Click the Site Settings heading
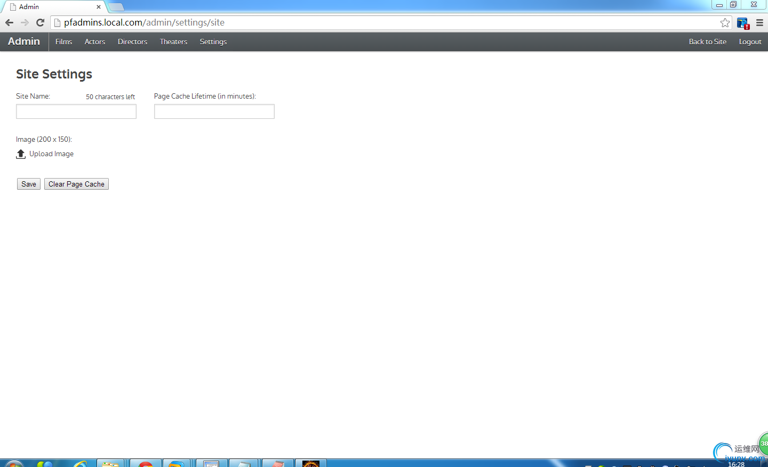Image resolution: width=768 pixels, height=467 pixels. (54, 74)
